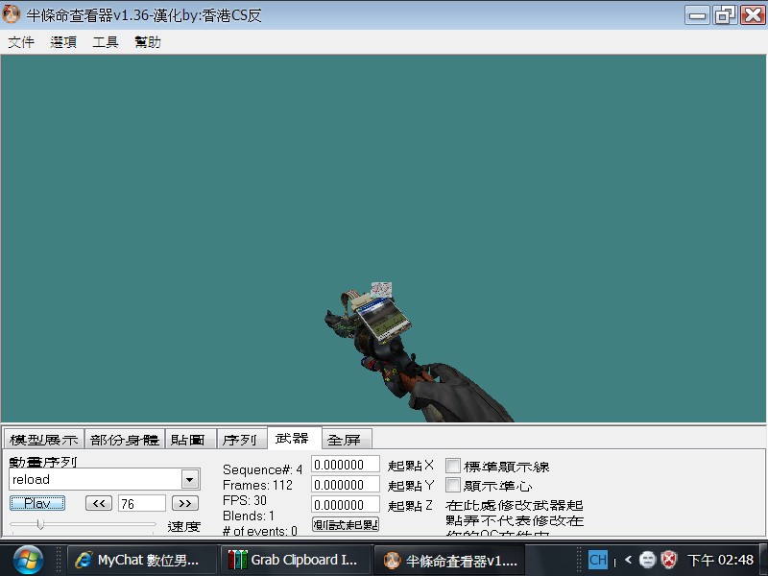The image size is (768, 576).
Task: Open the Windows Start orb
Action: pyautogui.click(x=28, y=560)
